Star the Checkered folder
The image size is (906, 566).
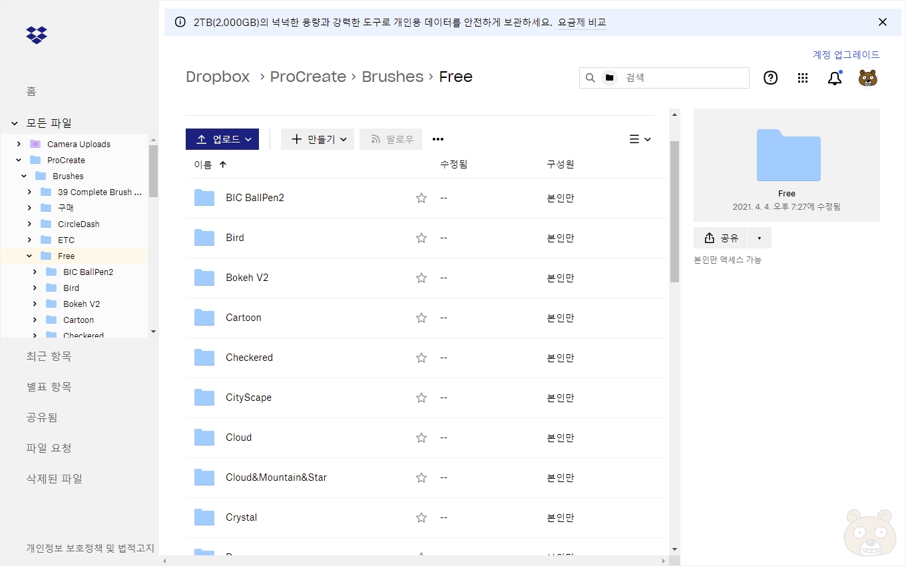(421, 358)
